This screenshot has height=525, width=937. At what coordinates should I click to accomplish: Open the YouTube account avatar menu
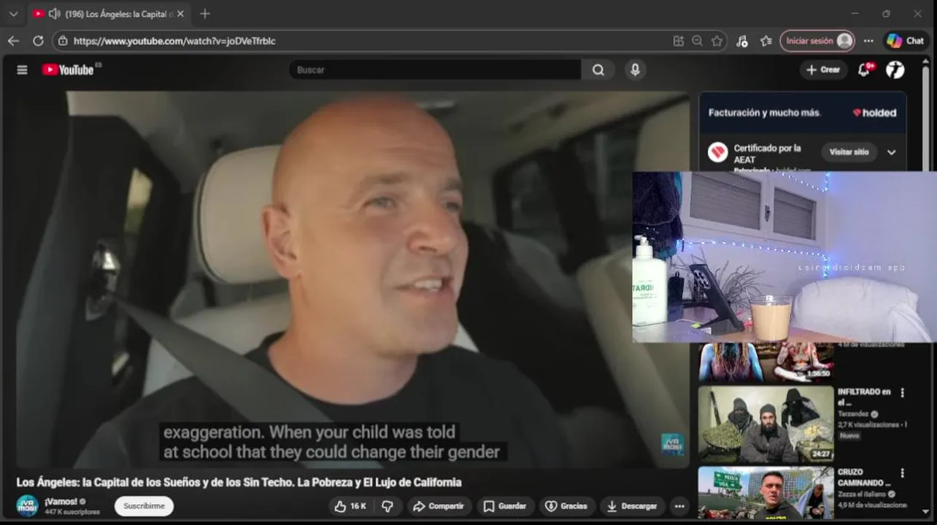point(895,70)
